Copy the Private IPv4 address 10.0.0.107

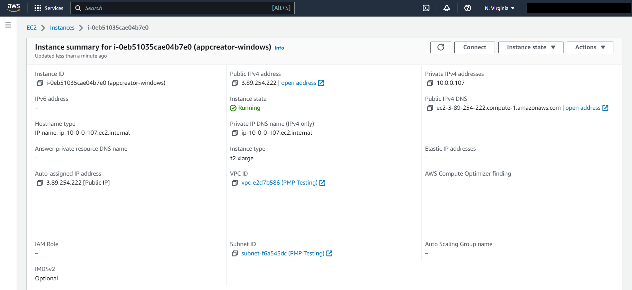[430, 83]
